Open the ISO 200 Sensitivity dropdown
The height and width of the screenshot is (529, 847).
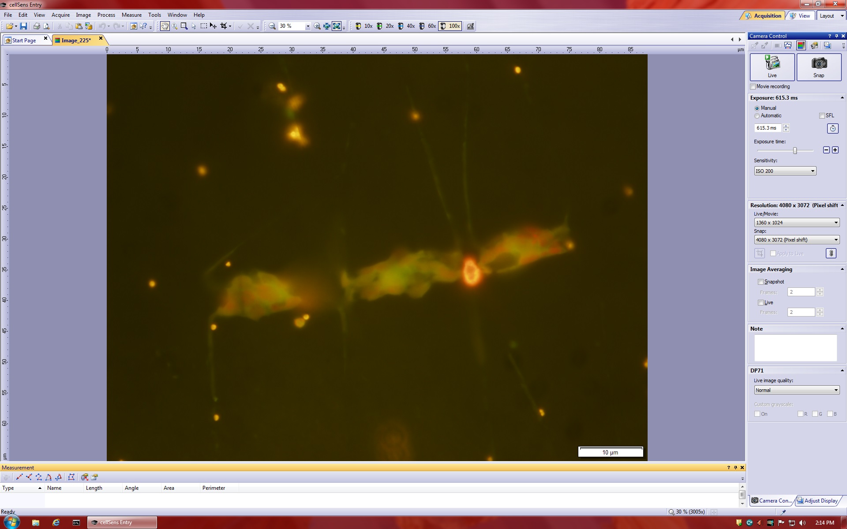click(x=785, y=171)
